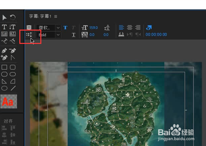Screen dimensions: 206x146
Task: Toggle Show Background Video
Action: pyautogui.click(x=149, y=28)
